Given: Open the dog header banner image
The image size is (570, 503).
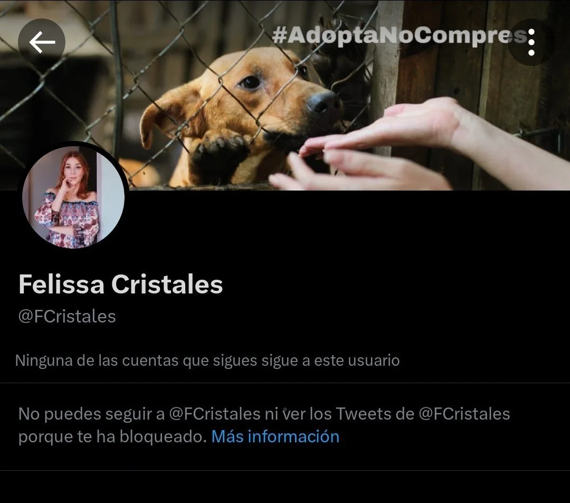Looking at the screenshot, I should [285, 95].
